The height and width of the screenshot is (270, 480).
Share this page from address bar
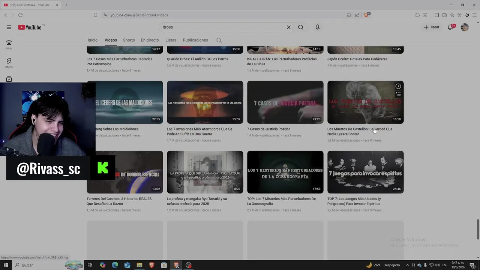[x=357, y=15]
